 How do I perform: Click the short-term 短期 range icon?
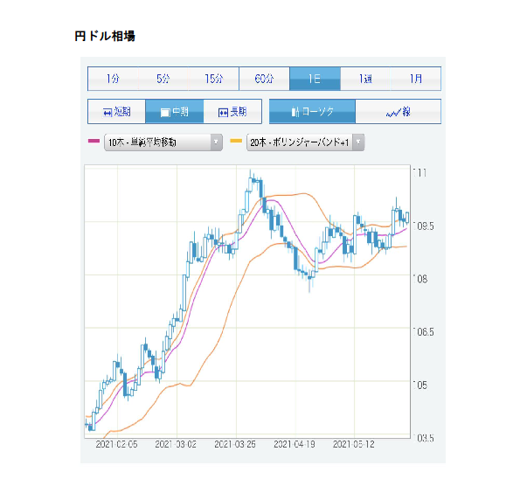point(107,113)
